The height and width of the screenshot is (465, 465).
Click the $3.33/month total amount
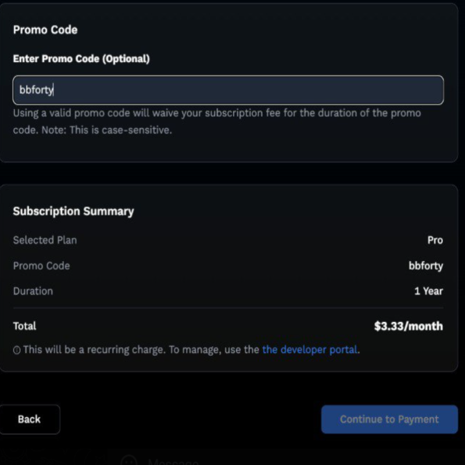(x=409, y=326)
